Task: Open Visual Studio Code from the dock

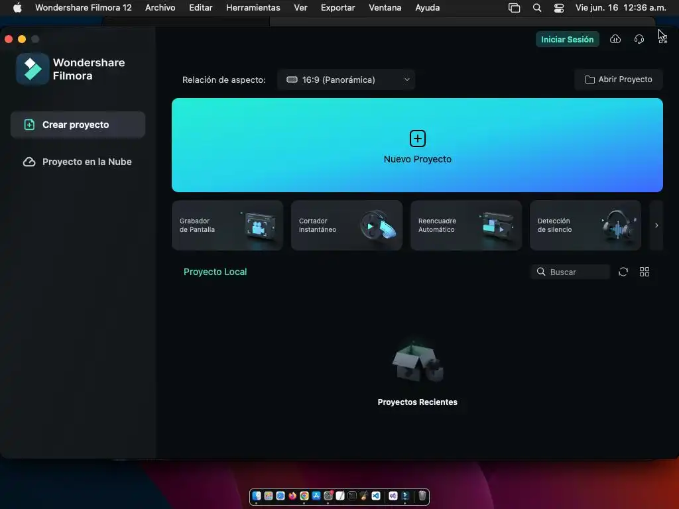Action: 376,496
